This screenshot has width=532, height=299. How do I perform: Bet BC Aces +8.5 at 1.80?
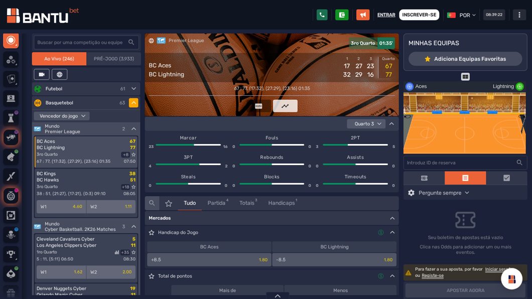coord(209,260)
